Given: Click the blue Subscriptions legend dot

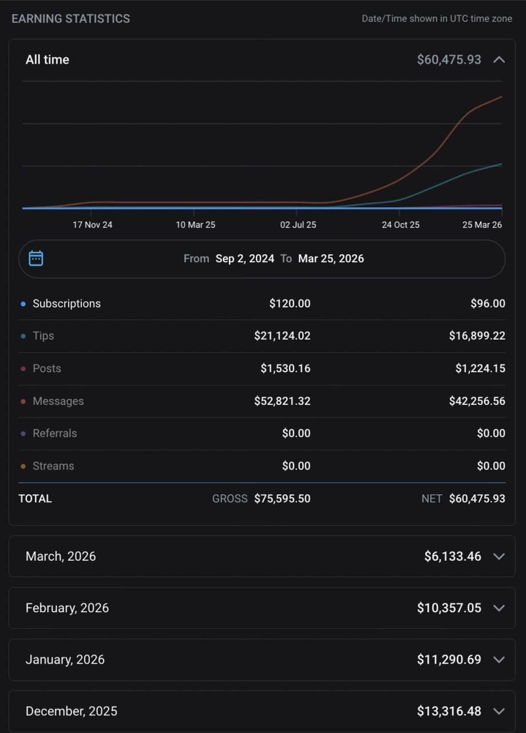Looking at the screenshot, I should (x=23, y=304).
